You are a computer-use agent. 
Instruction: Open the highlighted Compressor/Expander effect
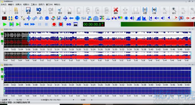click(11, 18)
